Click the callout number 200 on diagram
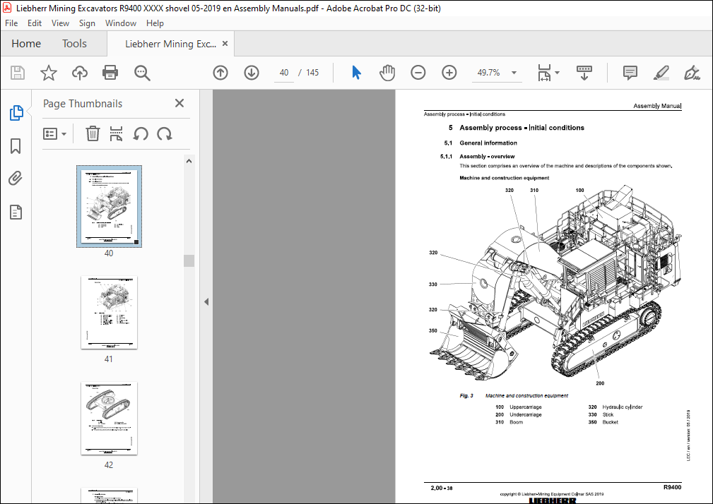Viewport: 713px width, 504px height. click(600, 383)
